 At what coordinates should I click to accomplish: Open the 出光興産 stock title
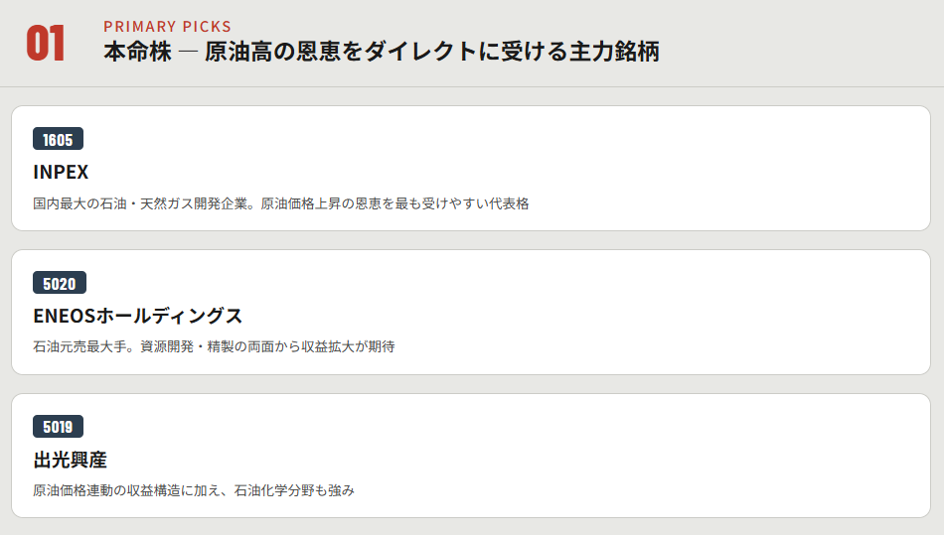coord(70,460)
